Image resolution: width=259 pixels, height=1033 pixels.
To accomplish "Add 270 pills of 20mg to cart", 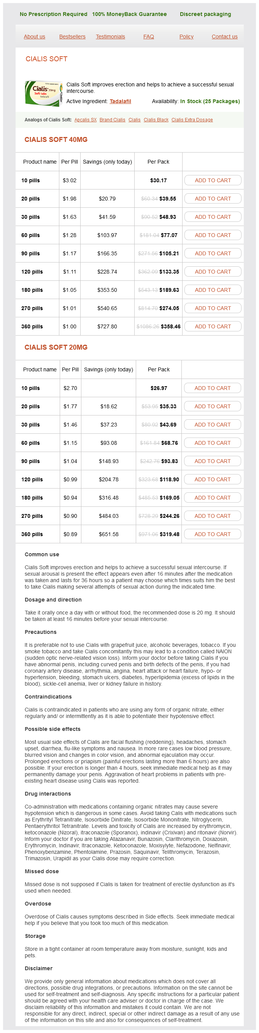I will pos(212,516).
